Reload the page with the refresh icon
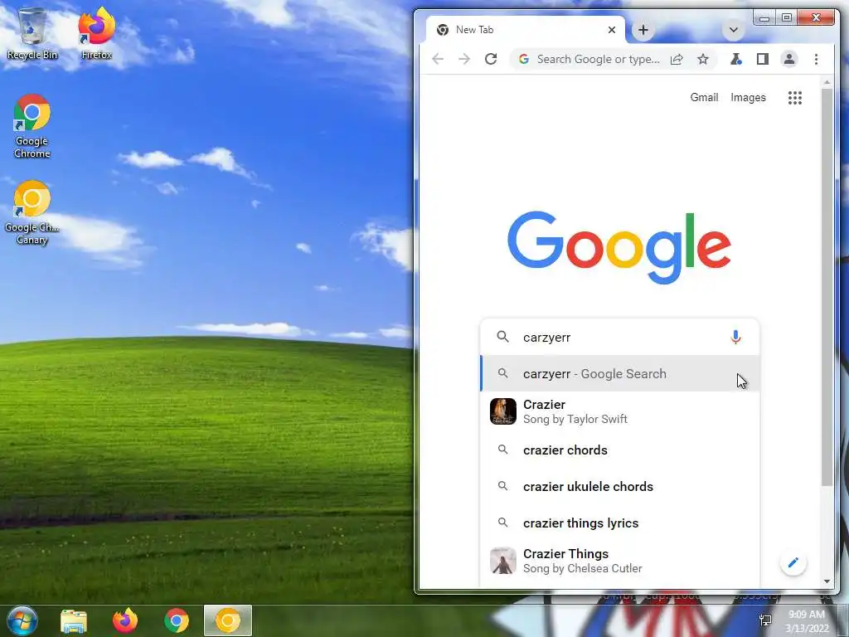Screen dimensions: 849x637 [491, 59]
